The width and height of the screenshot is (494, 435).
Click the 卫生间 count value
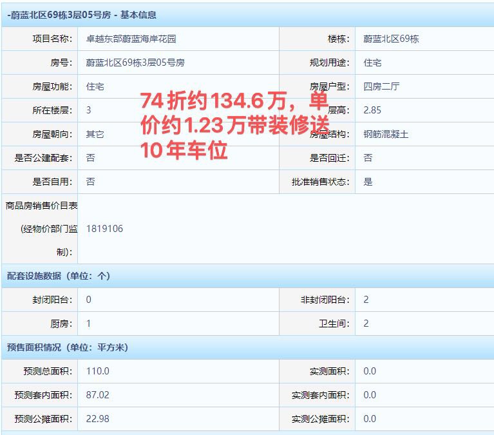366,324
